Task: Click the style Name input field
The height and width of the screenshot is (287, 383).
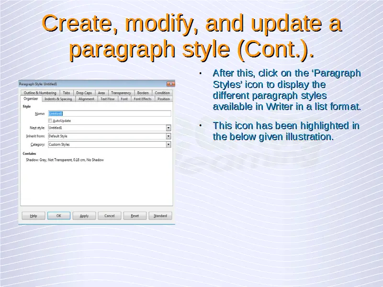Action: (109, 114)
